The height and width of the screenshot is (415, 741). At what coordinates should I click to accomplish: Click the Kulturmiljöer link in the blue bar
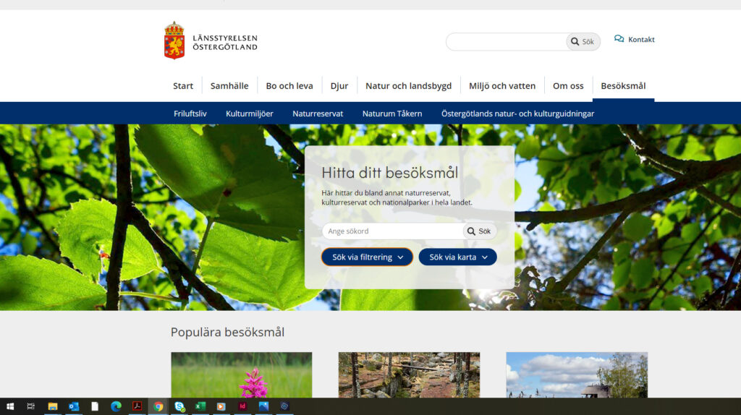click(249, 114)
